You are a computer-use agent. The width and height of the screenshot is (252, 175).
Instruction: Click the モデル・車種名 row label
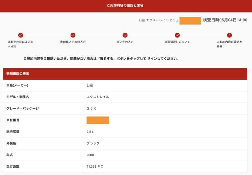pyautogui.click(x=18, y=97)
